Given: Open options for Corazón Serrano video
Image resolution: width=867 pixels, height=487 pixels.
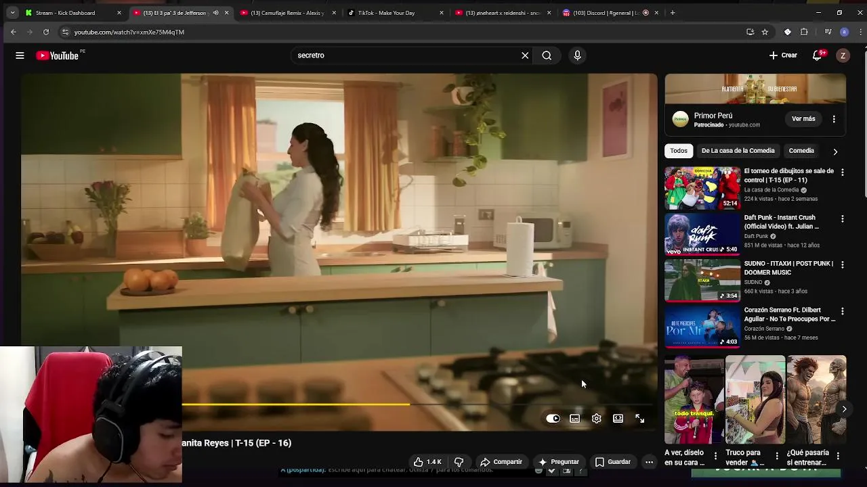Looking at the screenshot, I should pyautogui.click(x=843, y=311).
